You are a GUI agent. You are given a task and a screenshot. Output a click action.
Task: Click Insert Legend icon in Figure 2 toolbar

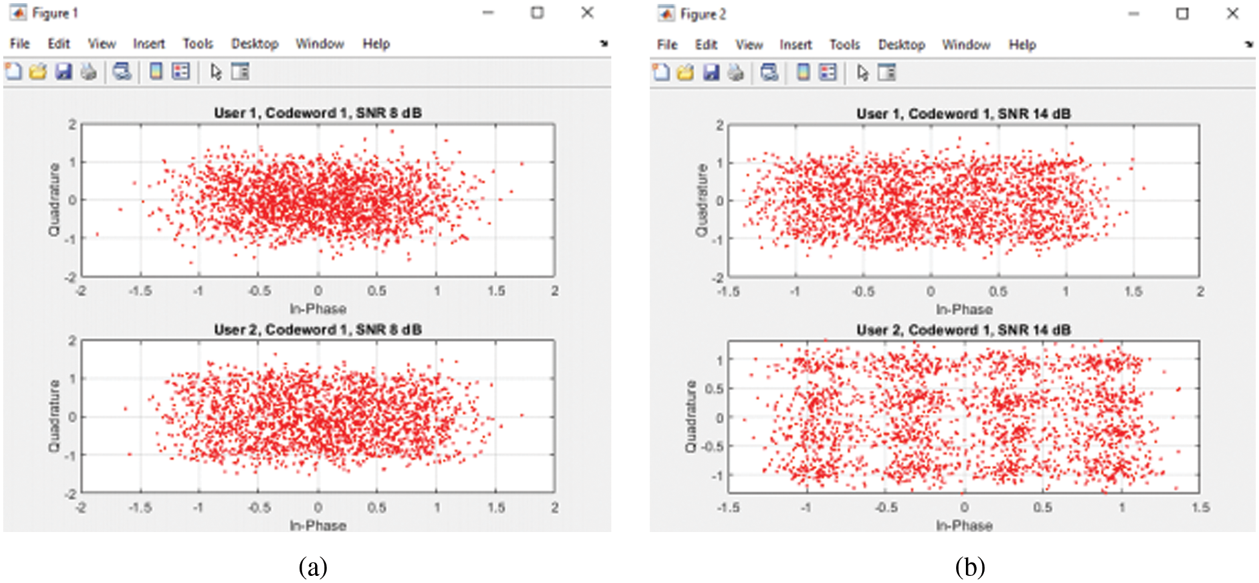(828, 72)
